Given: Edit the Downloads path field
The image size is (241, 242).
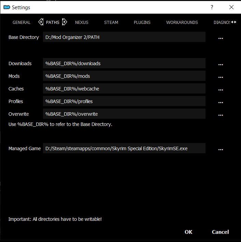Looking at the screenshot, I should click(124, 63).
